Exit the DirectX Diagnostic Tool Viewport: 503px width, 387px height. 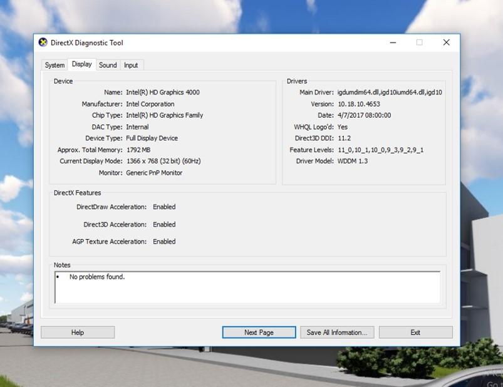point(416,333)
